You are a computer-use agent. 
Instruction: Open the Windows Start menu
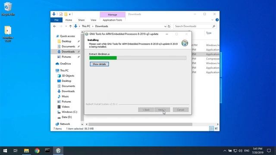(5, 151)
